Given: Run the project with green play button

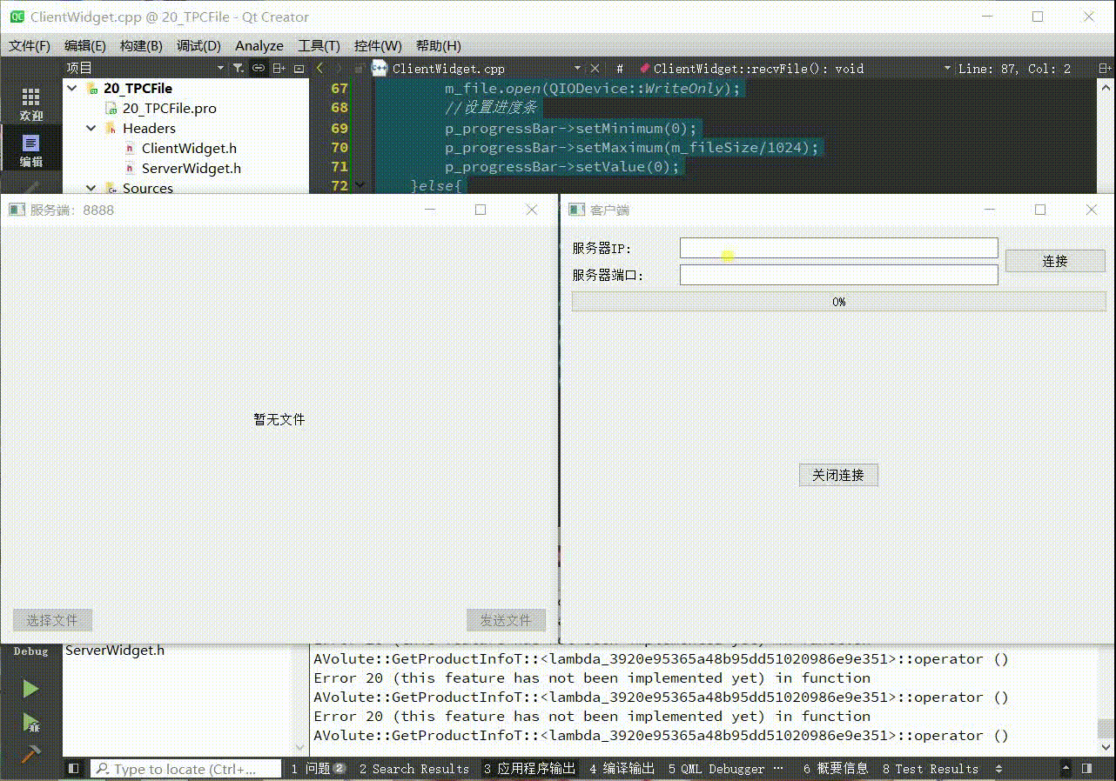Looking at the screenshot, I should point(30,689).
